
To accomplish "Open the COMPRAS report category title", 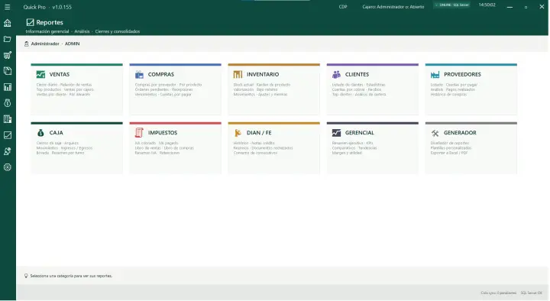I will [x=161, y=74].
